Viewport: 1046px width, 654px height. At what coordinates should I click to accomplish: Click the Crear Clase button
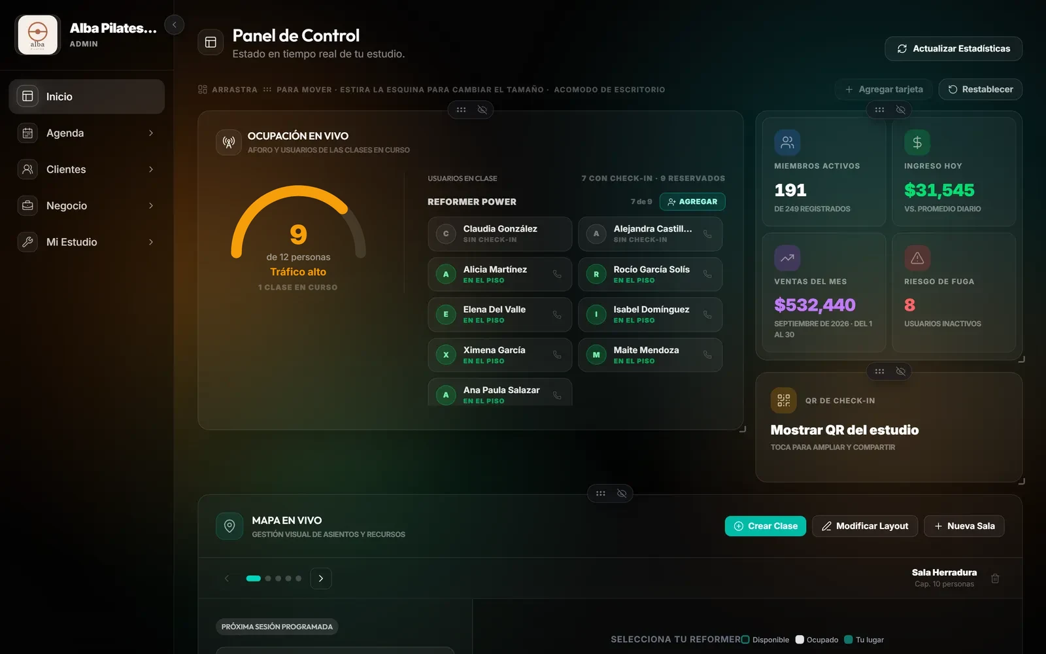point(766,526)
